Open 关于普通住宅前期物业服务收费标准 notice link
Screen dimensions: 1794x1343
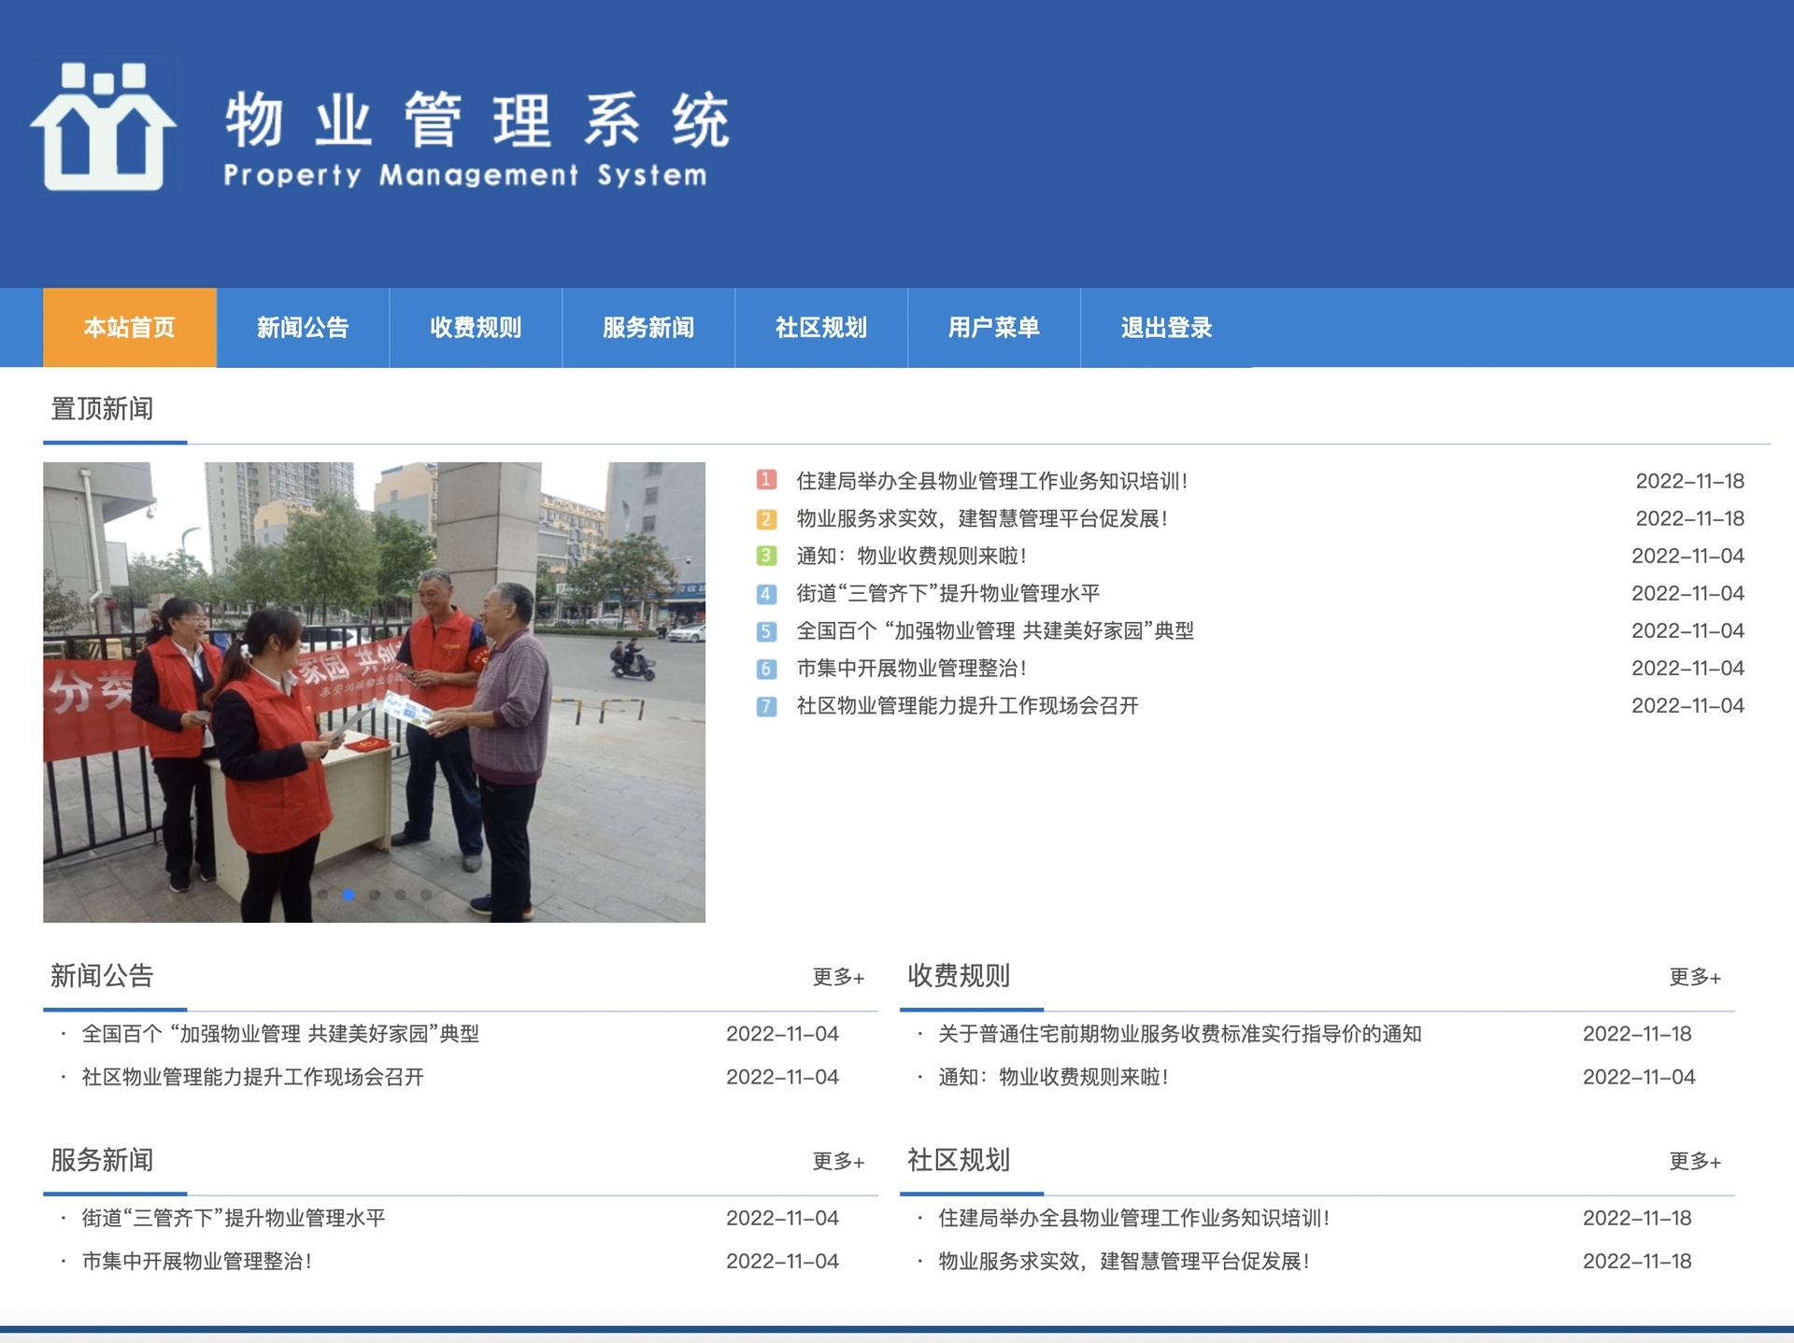[x=1180, y=1034]
